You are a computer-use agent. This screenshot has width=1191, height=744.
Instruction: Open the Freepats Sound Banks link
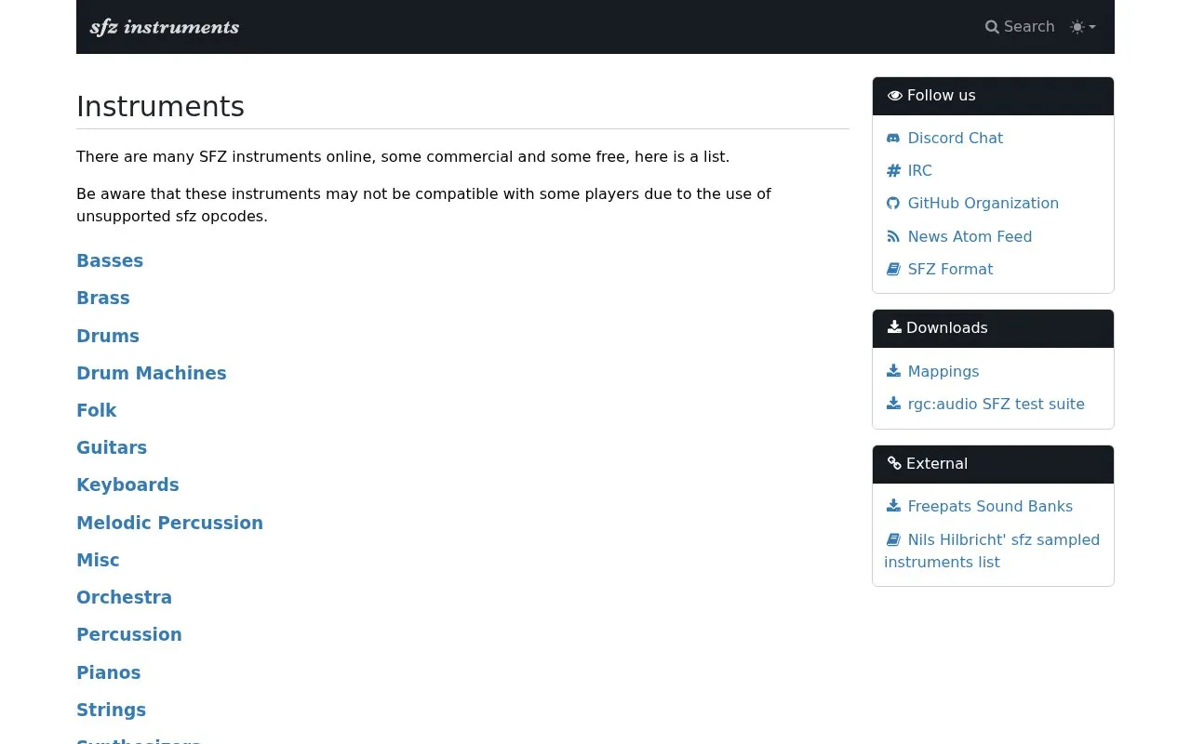coord(990,506)
